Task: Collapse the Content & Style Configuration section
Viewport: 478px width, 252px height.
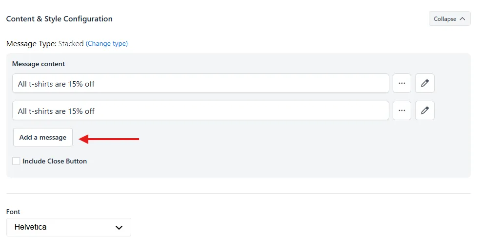Action: click(x=449, y=19)
